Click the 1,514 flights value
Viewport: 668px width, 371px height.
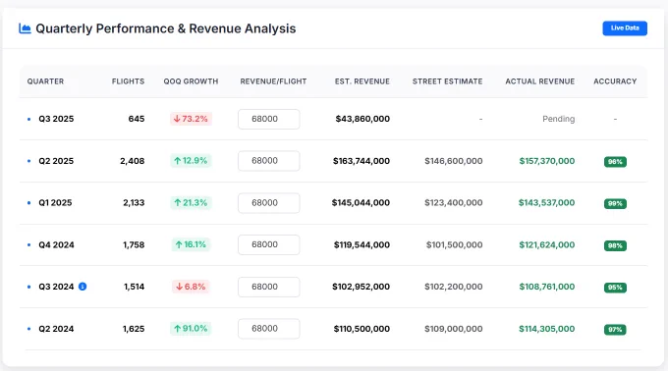(135, 287)
